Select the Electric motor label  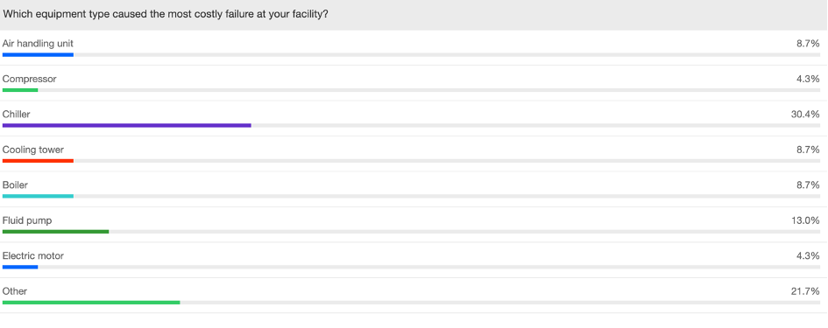click(32, 255)
